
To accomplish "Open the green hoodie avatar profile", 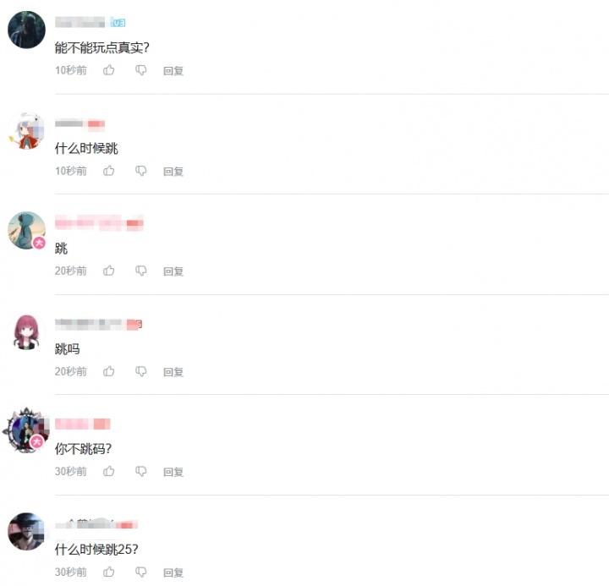I will tap(26, 230).
